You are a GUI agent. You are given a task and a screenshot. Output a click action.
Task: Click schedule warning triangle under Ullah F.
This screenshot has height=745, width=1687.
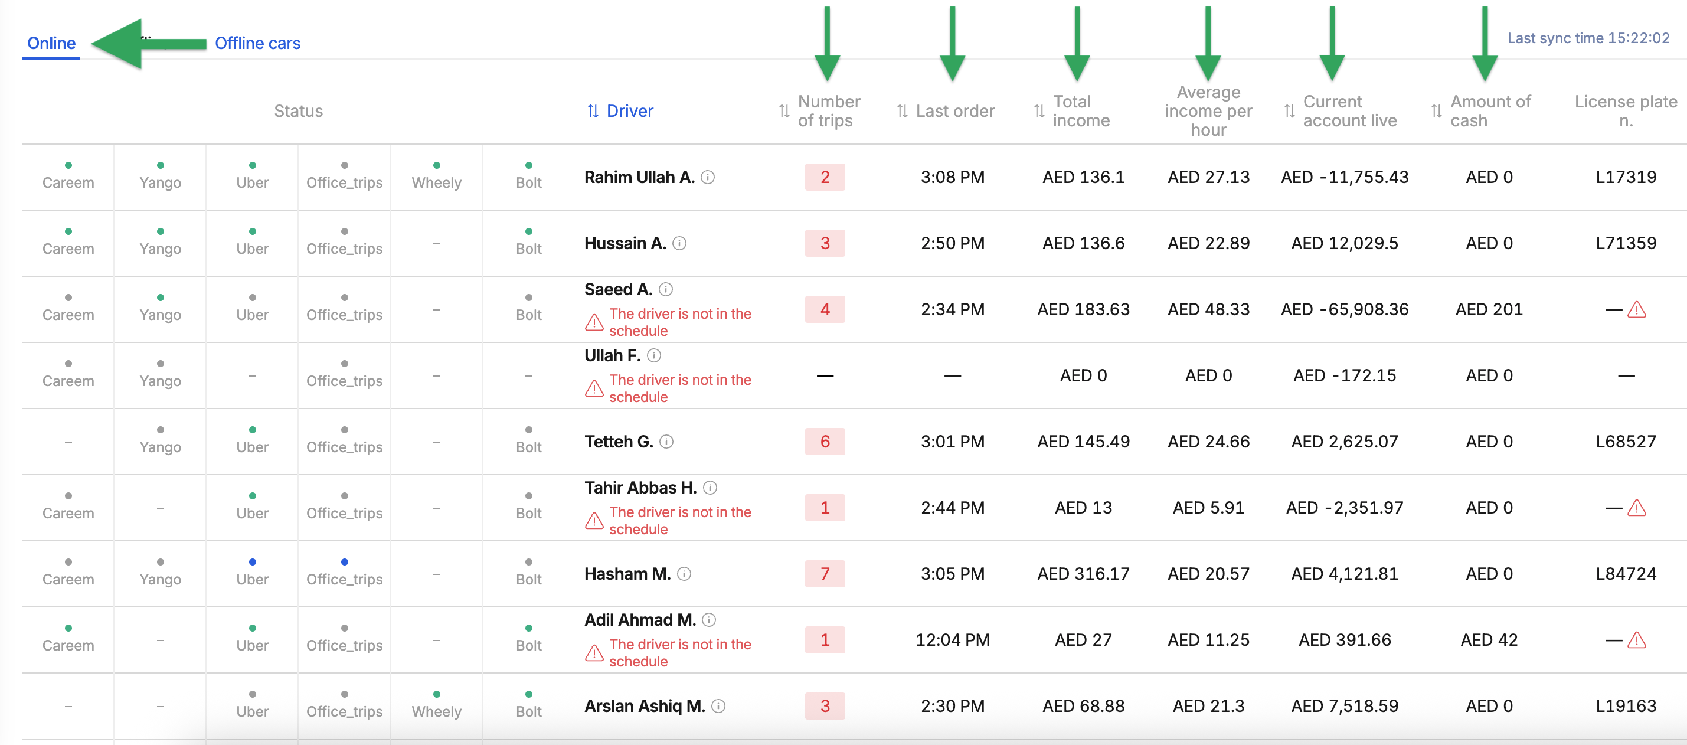point(594,388)
